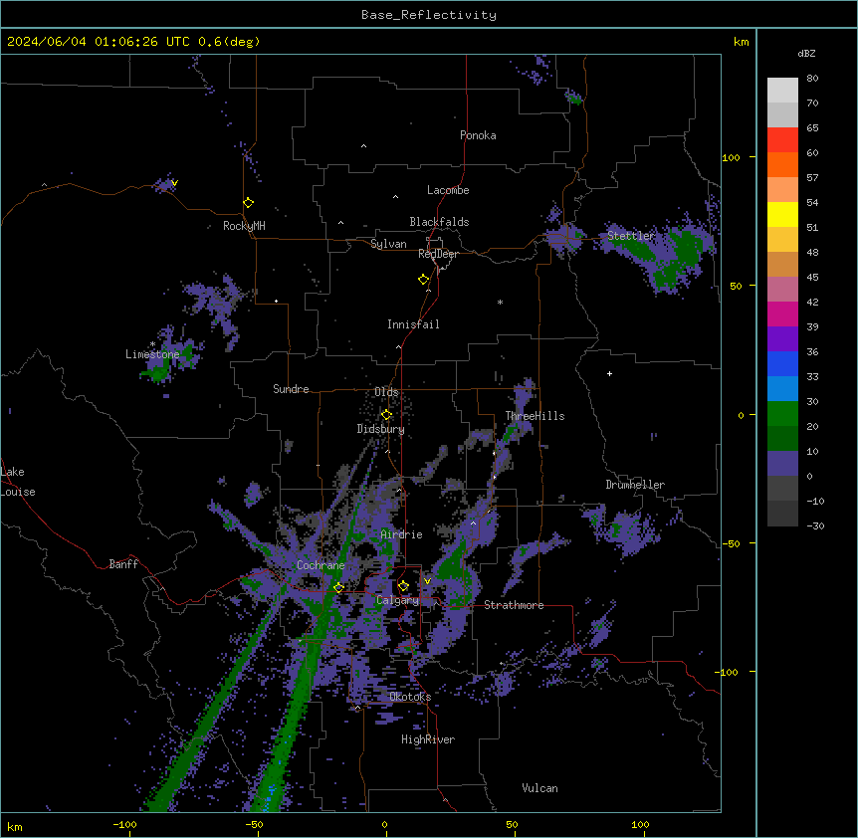Screen dimensions: 858x838
Task: Select the Ponoka city label
Action: 478,135
